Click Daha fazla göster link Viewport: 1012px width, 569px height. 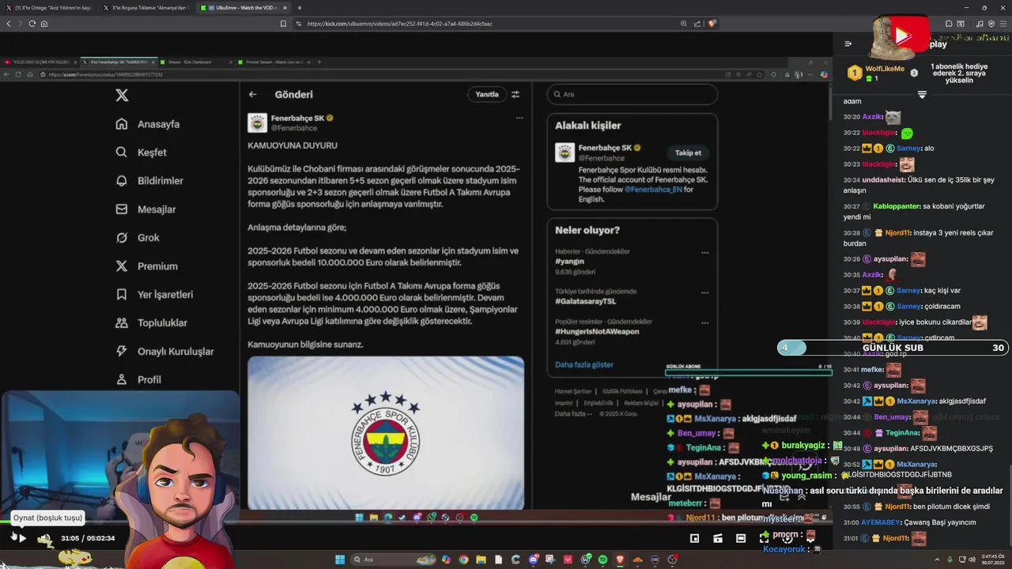pos(584,365)
